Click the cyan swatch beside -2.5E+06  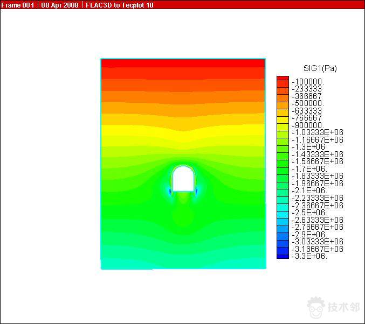click(283, 213)
